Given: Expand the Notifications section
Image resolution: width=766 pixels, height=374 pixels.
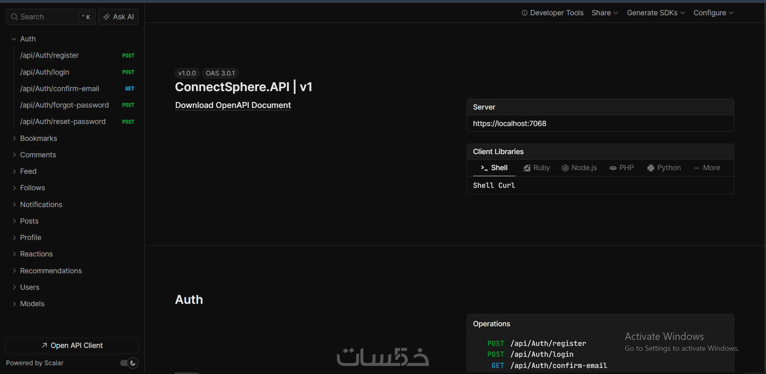Looking at the screenshot, I should (14, 204).
